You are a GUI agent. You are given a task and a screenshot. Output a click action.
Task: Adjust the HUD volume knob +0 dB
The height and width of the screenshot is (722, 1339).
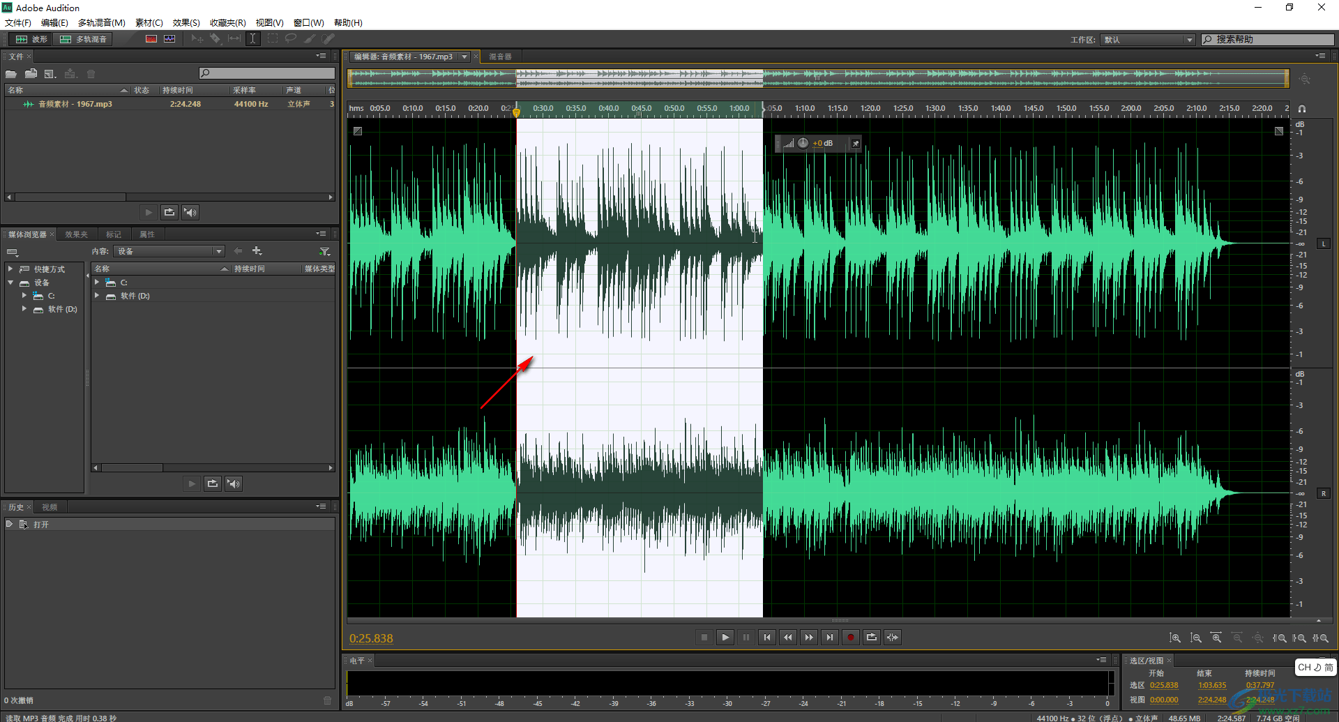click(803, 143)
